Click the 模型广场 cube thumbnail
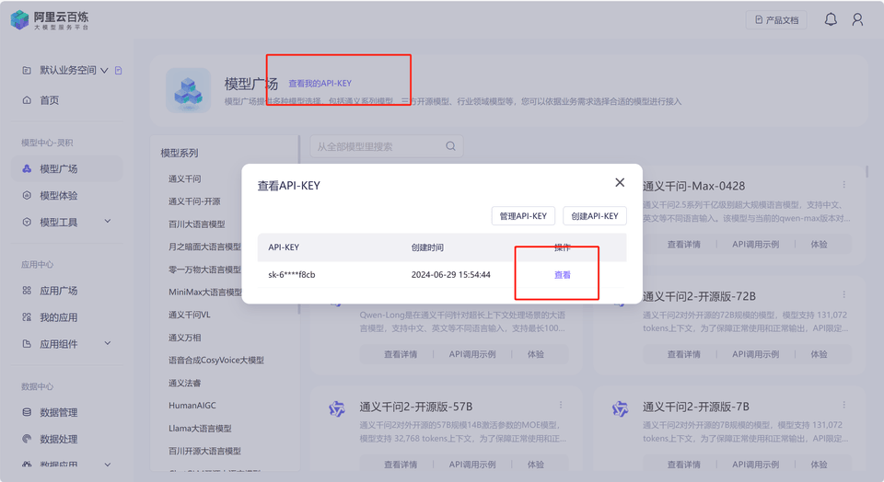This screenshot has width=884, height=482. click(x=188, y=91)
